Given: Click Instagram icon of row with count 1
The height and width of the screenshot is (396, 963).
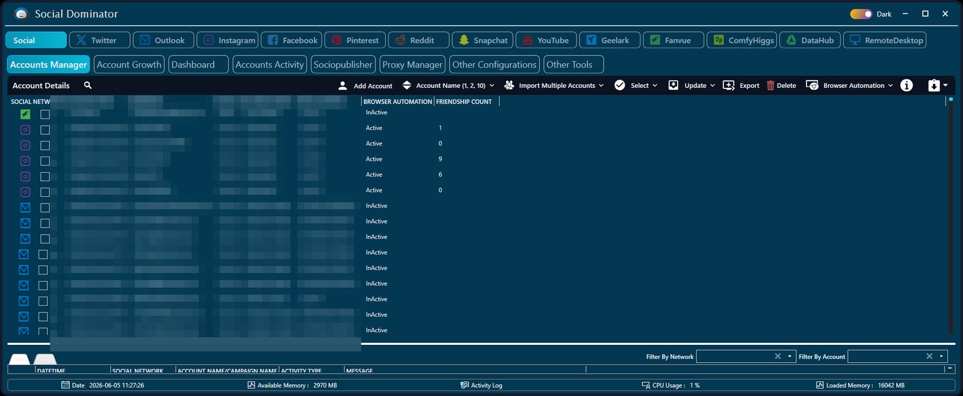Looking at the screenshot, I should click(x=25, y=129).
